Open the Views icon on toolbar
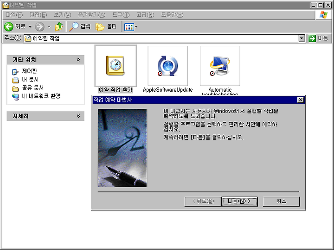The height and width of the screenshot is (250, 334). coord(129,27)
